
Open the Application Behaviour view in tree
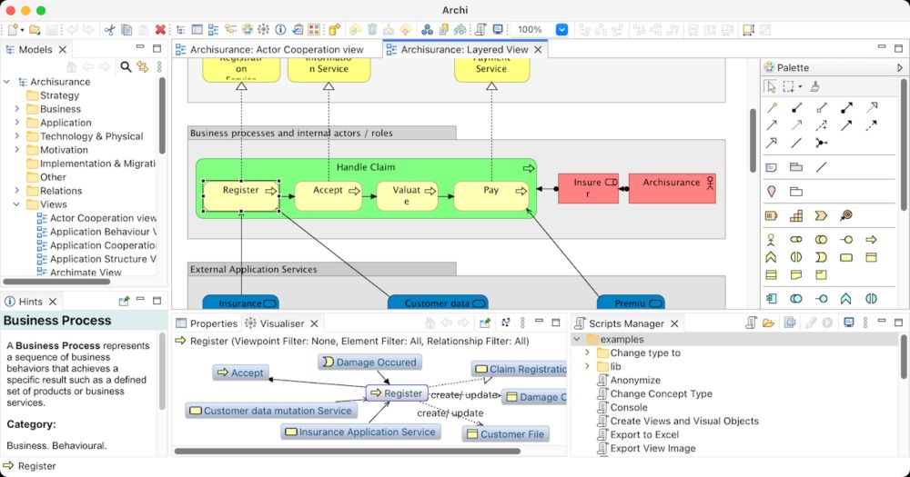pos(96,232)
